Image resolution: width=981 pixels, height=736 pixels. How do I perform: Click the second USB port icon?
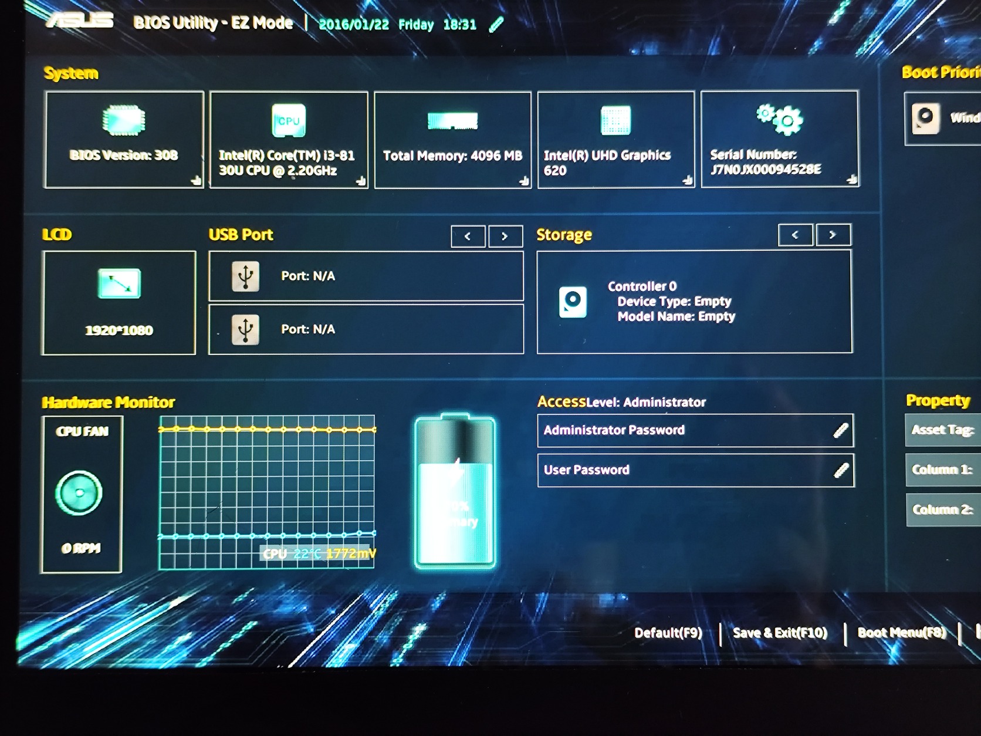click(245, 329)
